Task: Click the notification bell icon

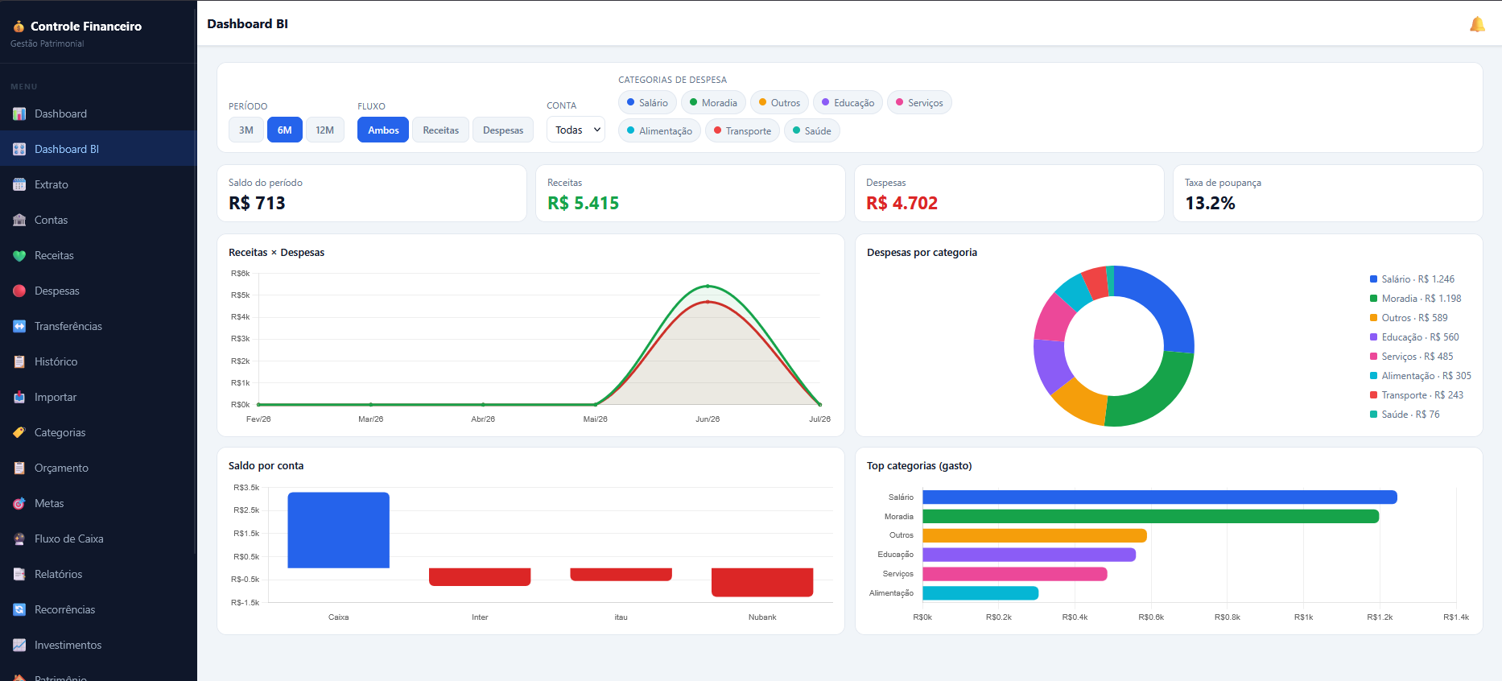Action: 1477,24
